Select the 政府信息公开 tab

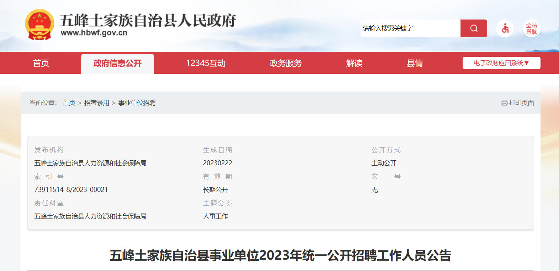tap(117, 63)
